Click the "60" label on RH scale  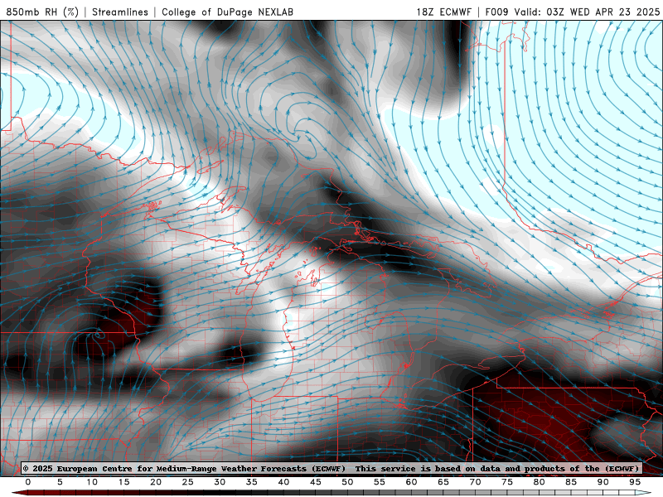(411, 482)
